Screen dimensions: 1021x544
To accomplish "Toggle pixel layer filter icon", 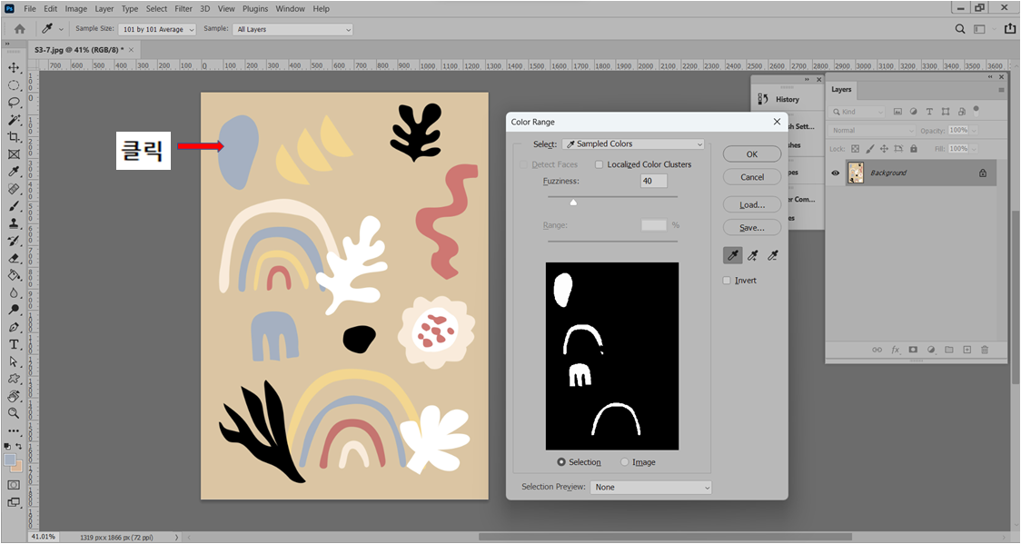I will [x=897, y=112].
